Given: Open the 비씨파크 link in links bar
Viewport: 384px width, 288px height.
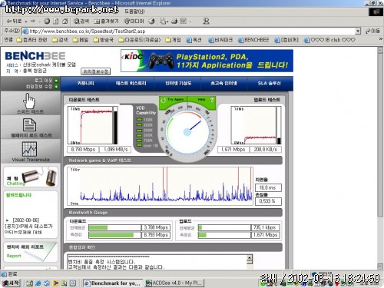Looking at the screenshot, I should point(220,40).
